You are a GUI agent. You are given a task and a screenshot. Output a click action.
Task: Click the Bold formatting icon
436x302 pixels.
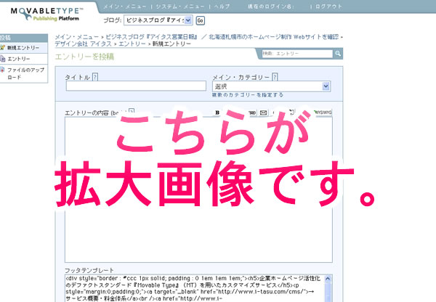pyautogui.click(x=217, y=112)
